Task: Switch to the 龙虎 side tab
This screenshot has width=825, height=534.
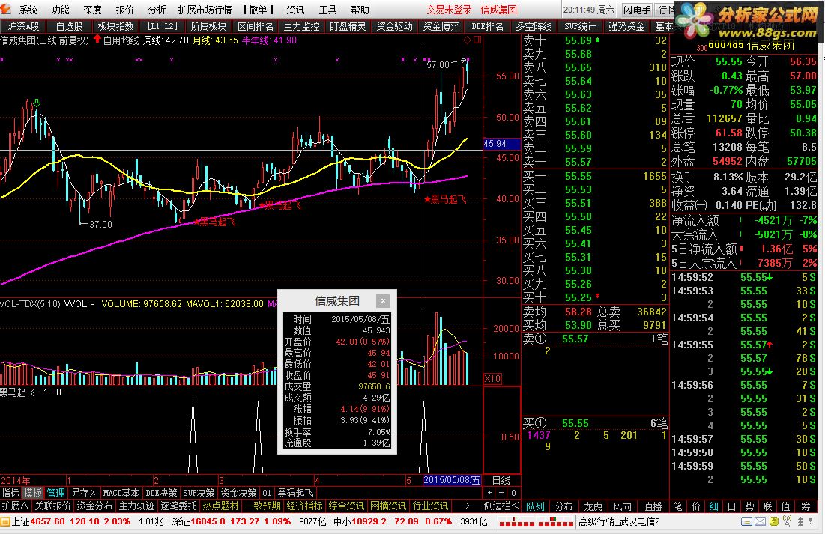Action: (x=593, y=506)
